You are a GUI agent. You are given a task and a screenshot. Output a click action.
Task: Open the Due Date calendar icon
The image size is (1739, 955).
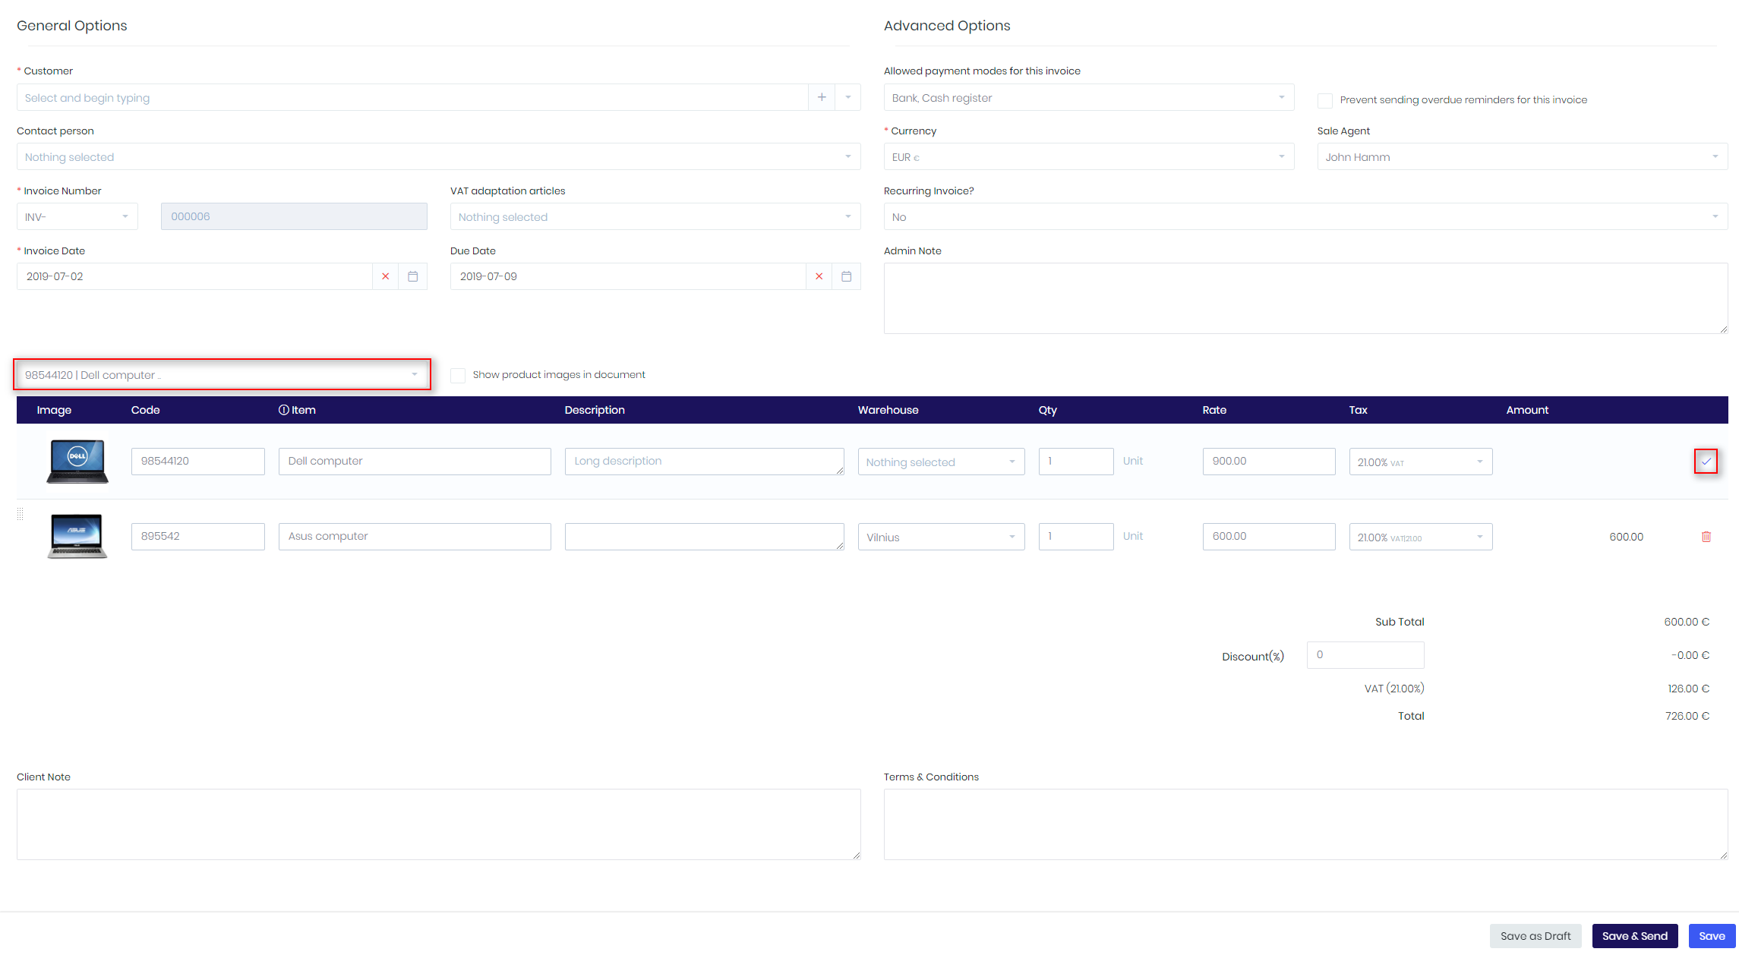[846, 276]
